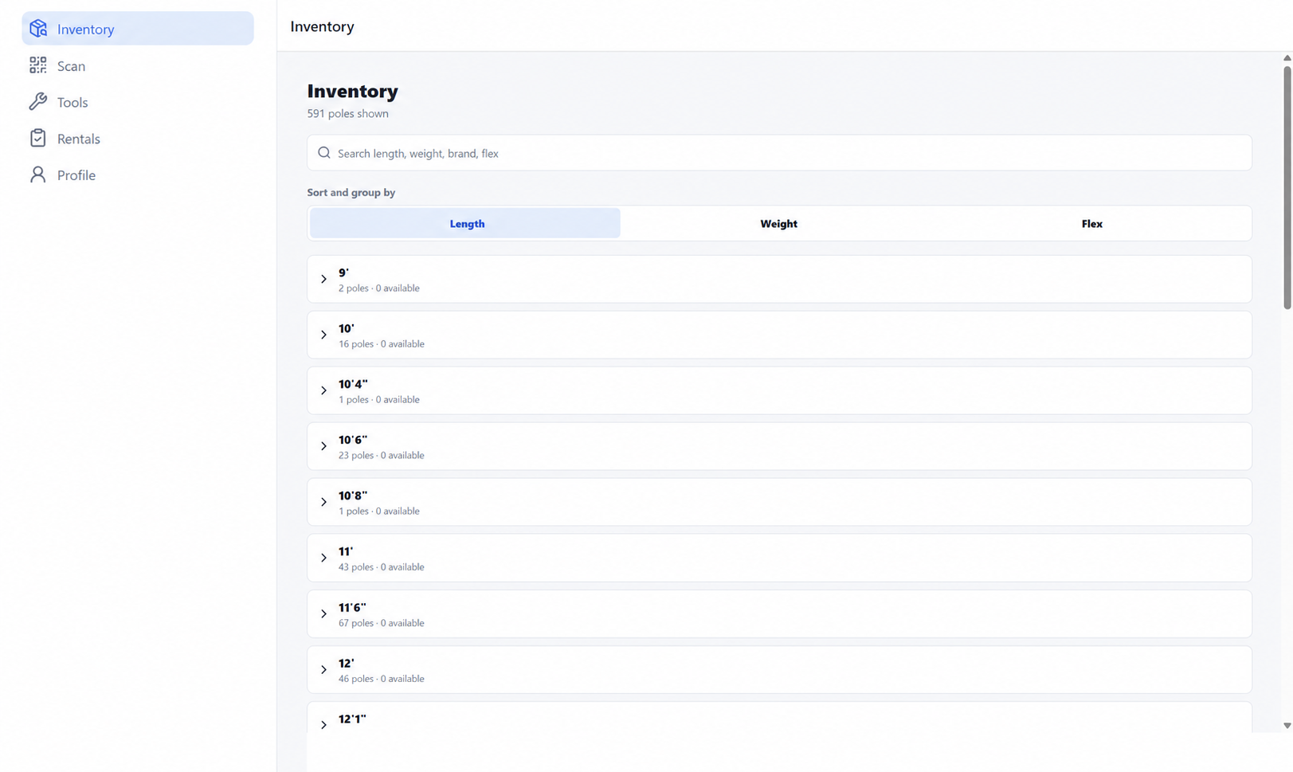Screen dimensions: 1293x772
Task: Click the Profile person icon
Action: click(38, 174)
